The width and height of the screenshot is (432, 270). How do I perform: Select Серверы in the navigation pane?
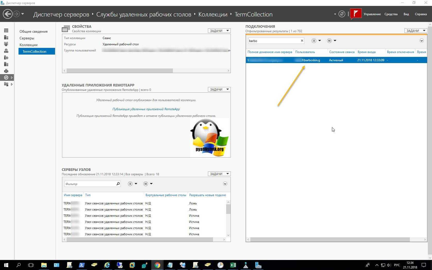(x=27, y=38)
